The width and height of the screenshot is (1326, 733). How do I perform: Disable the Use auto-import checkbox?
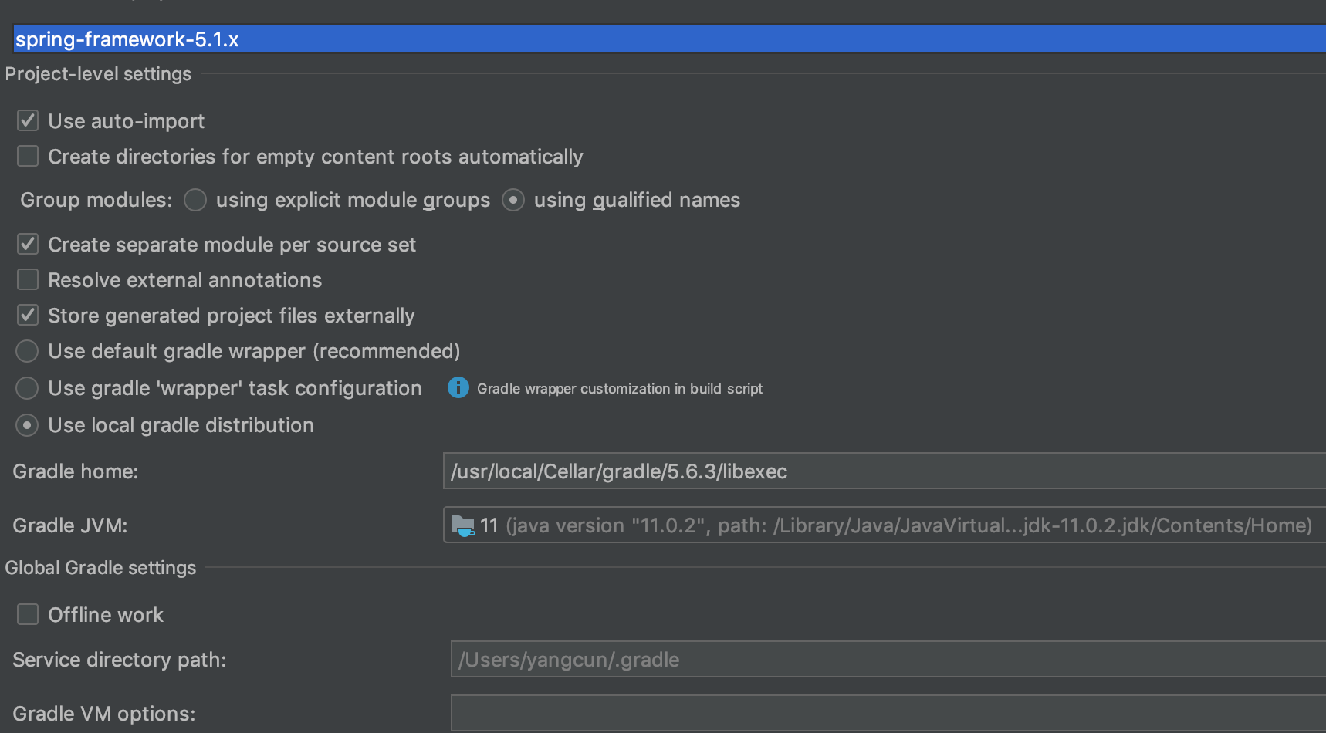click(x=28, y=120)
